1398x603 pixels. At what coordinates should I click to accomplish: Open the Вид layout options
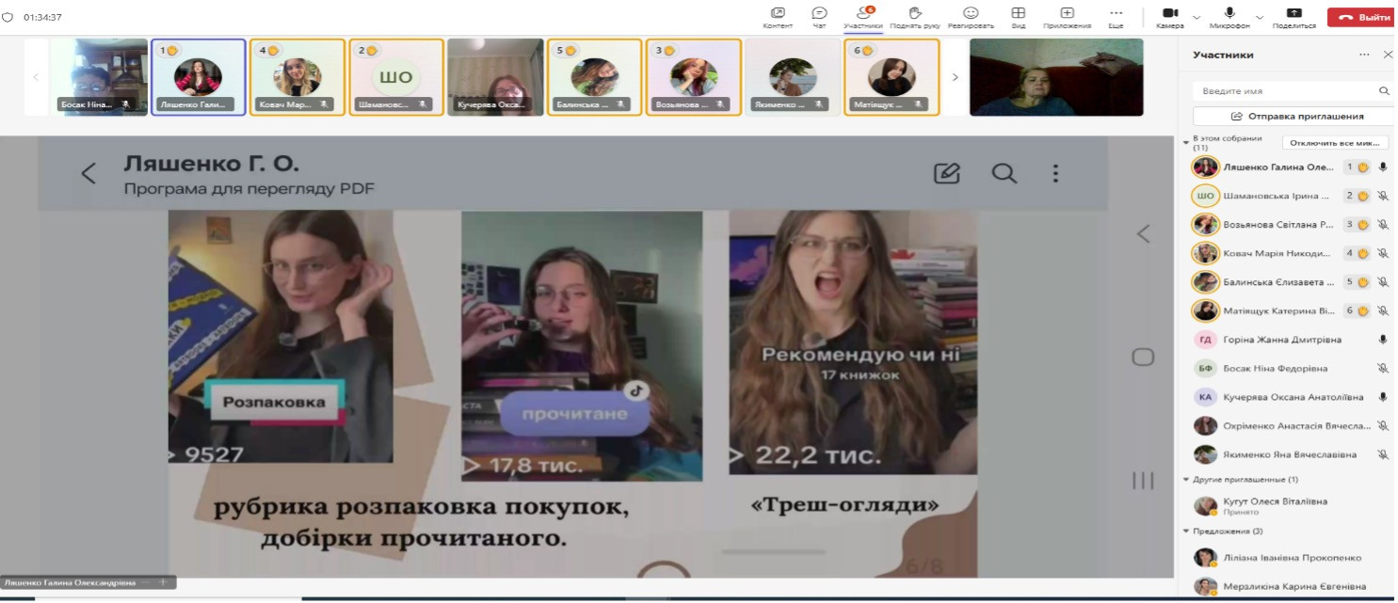[x=1018, y=13]
